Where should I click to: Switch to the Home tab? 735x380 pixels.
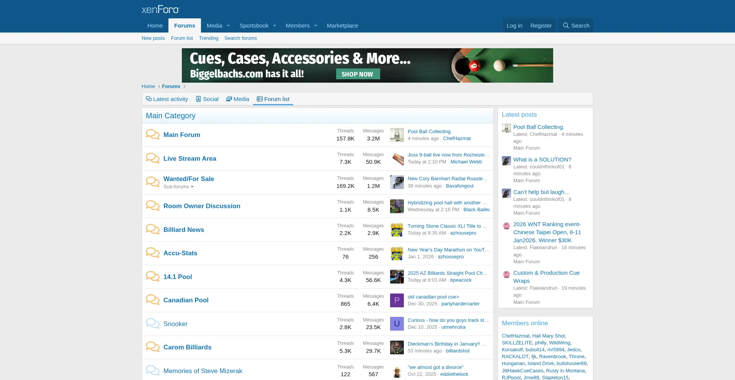155,25
